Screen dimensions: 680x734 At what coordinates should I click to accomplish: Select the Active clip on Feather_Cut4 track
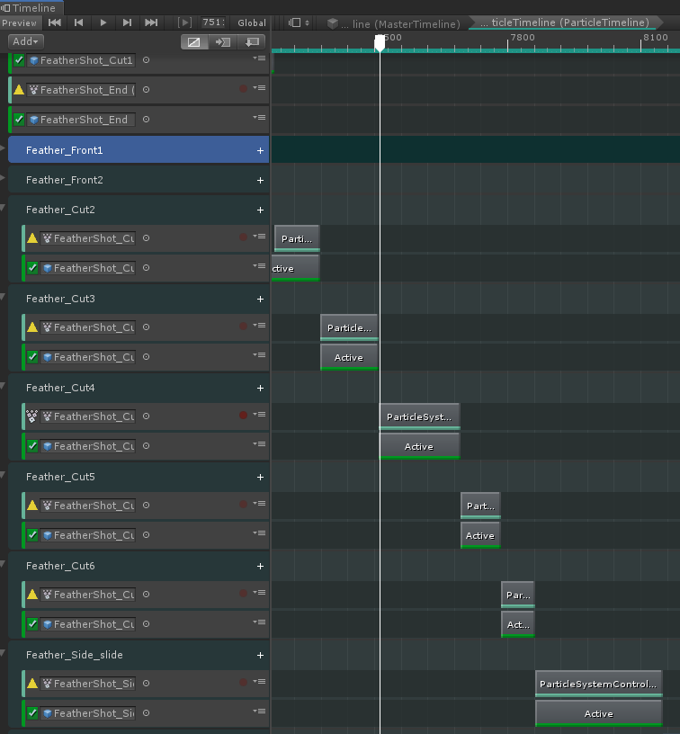(x=419, y=446)
